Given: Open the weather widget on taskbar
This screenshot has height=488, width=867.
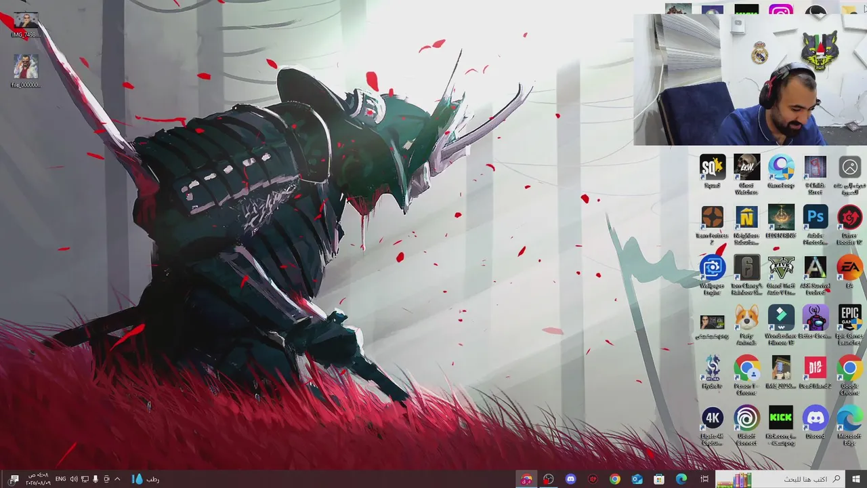Looking at the screenshot, I should [x=146, y=479].
